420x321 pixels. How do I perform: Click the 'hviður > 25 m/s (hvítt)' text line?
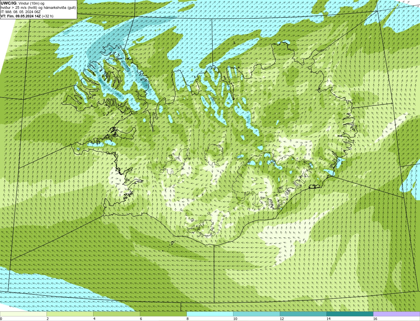tap(38, 8)
